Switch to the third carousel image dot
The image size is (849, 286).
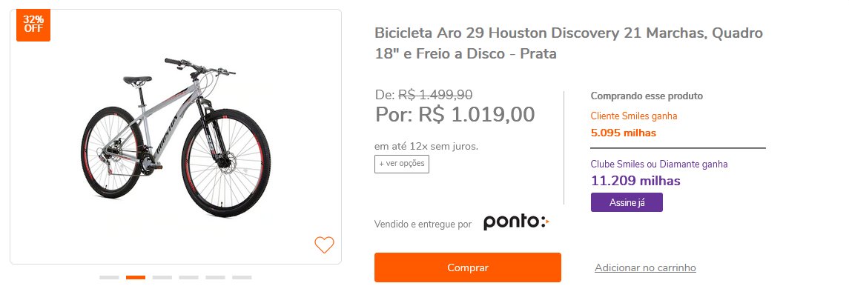162,277
